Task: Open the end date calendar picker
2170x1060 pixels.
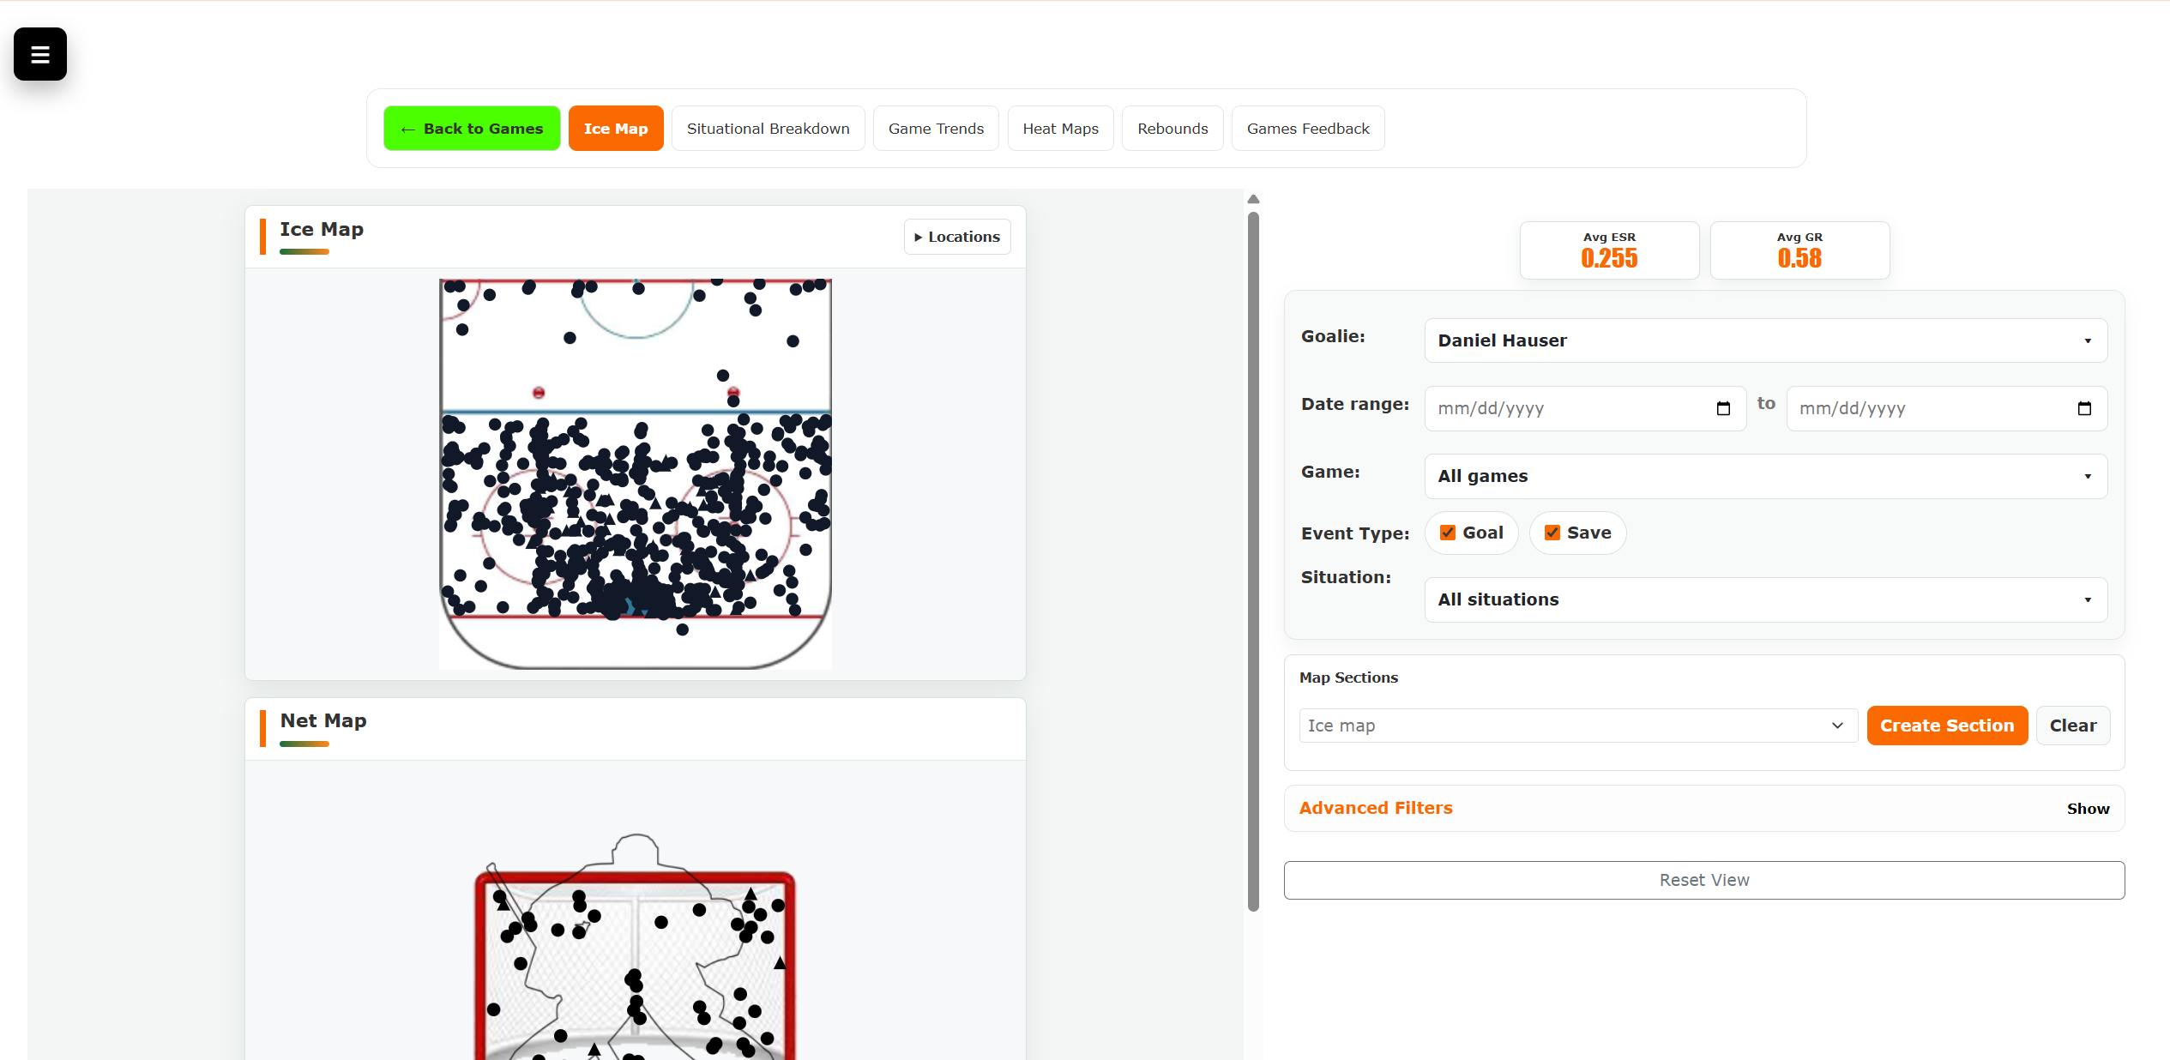Action: (x=2084, y=409)
